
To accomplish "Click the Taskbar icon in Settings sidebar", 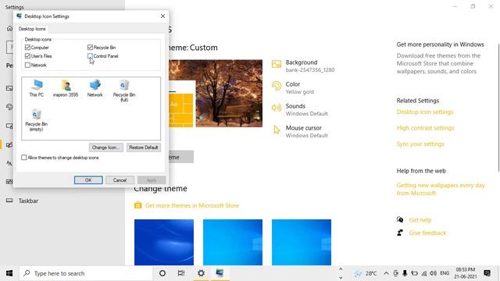I will (x=9, y=201).
